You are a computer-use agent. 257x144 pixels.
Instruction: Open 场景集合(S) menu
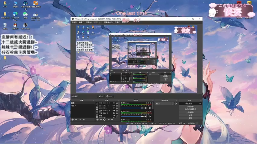pyautogui.click(x=108, y=22)
